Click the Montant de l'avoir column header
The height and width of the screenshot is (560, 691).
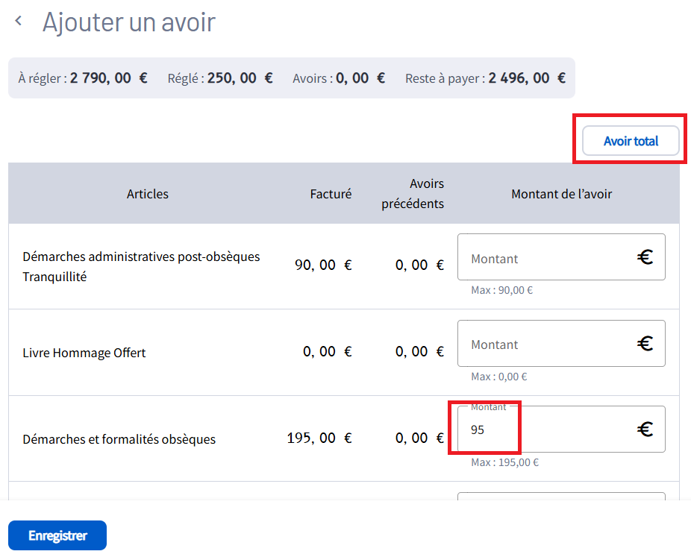click(561, 194)
